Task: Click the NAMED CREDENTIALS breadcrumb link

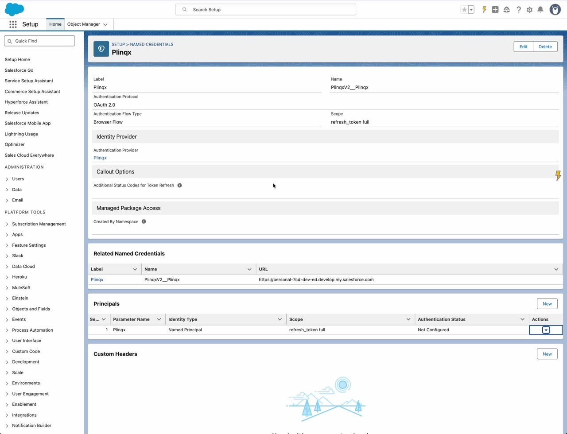Action: coord(151,44)
